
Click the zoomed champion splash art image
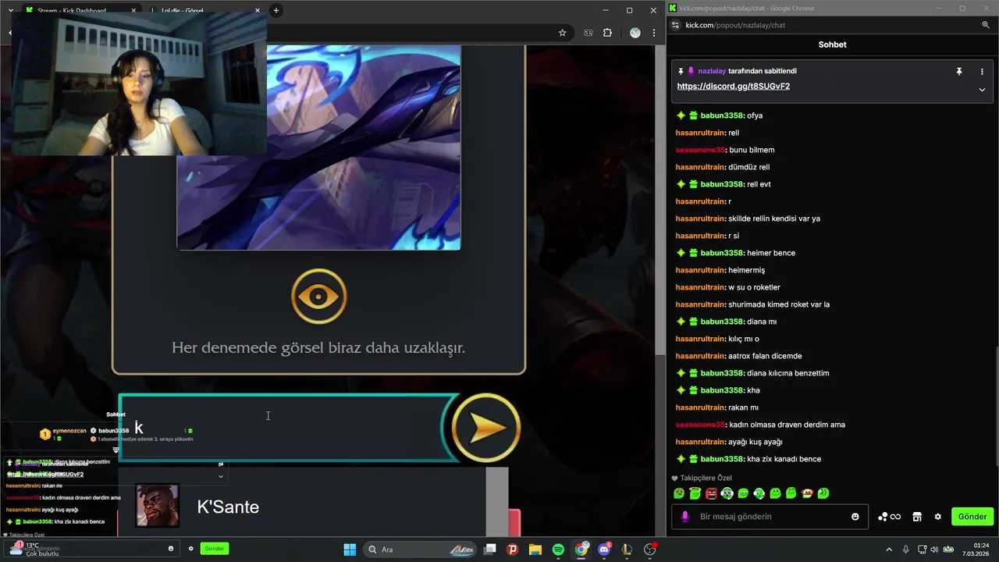(318, 148)
